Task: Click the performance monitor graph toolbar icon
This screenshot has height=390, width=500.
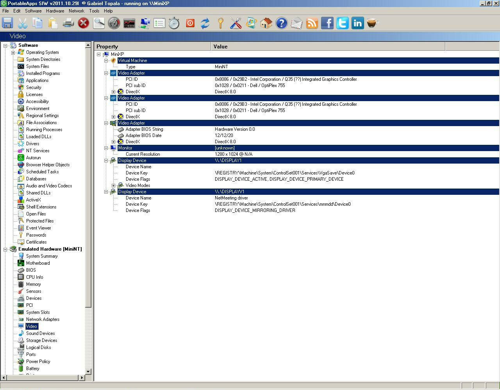Action: (x=129, y=23)
